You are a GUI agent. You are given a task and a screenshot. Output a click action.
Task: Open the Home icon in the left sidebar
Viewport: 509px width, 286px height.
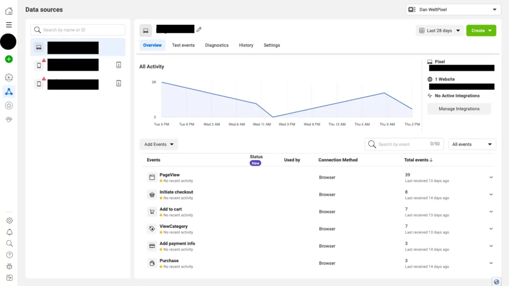tap(8, 10)
